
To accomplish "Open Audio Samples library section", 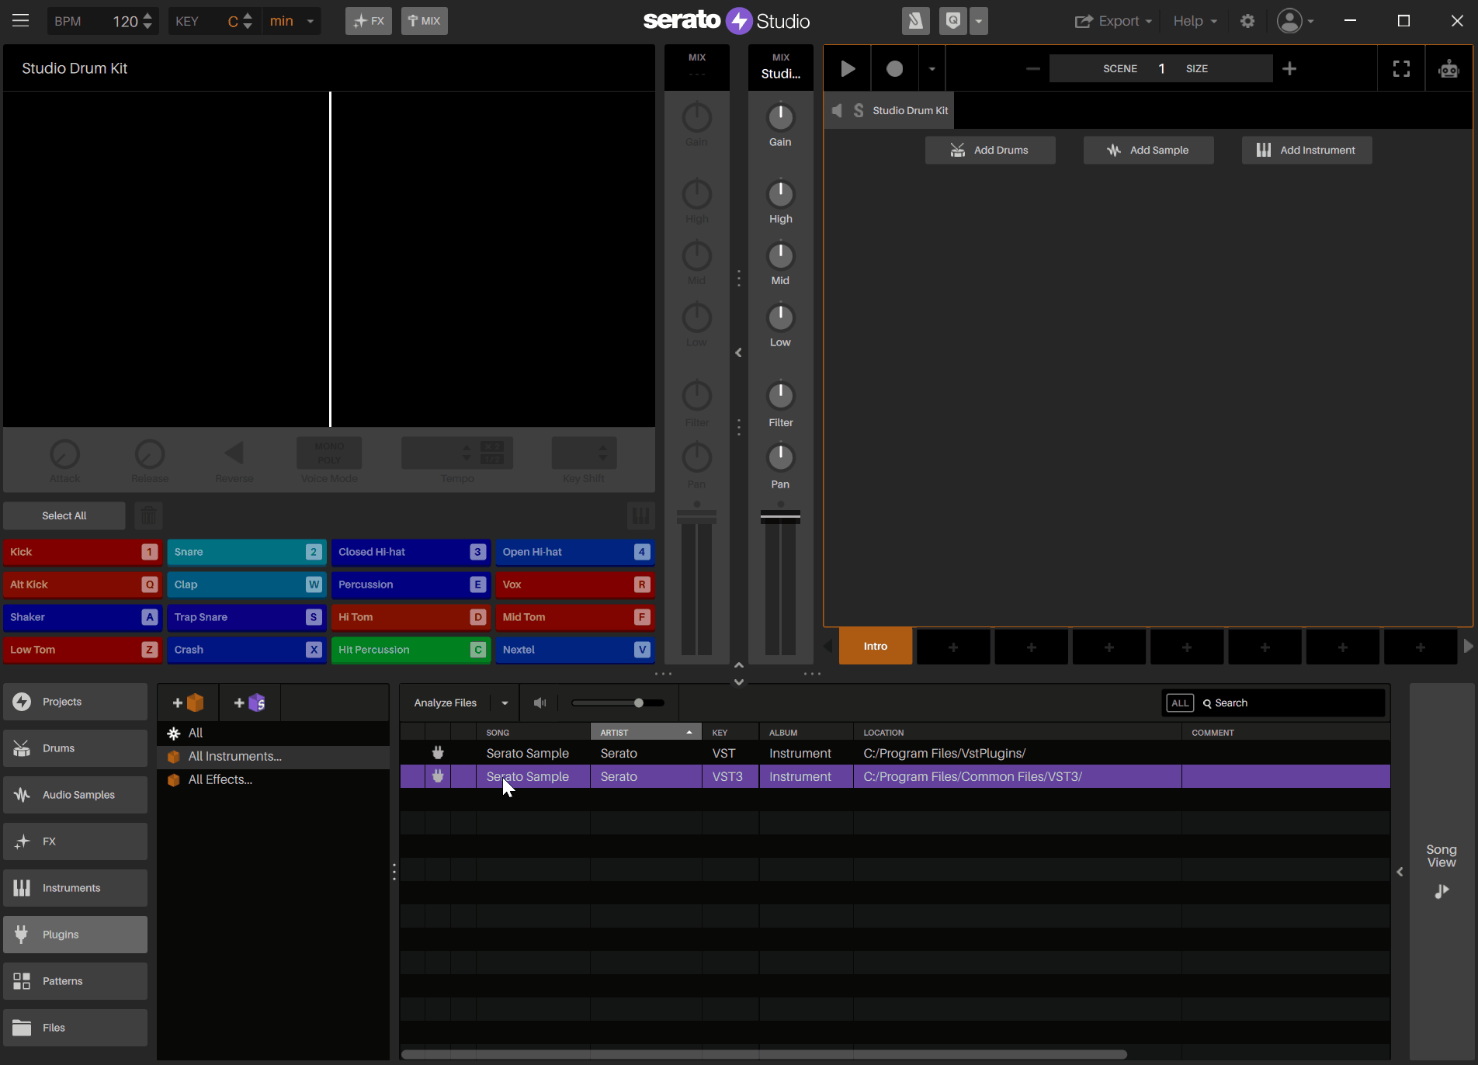I will pos(75,795).
